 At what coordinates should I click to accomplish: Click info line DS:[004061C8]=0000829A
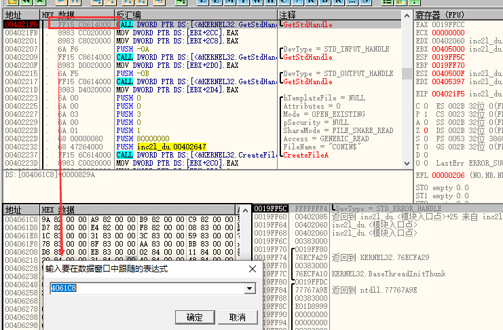pyautogui.click(x=50, y=175)
